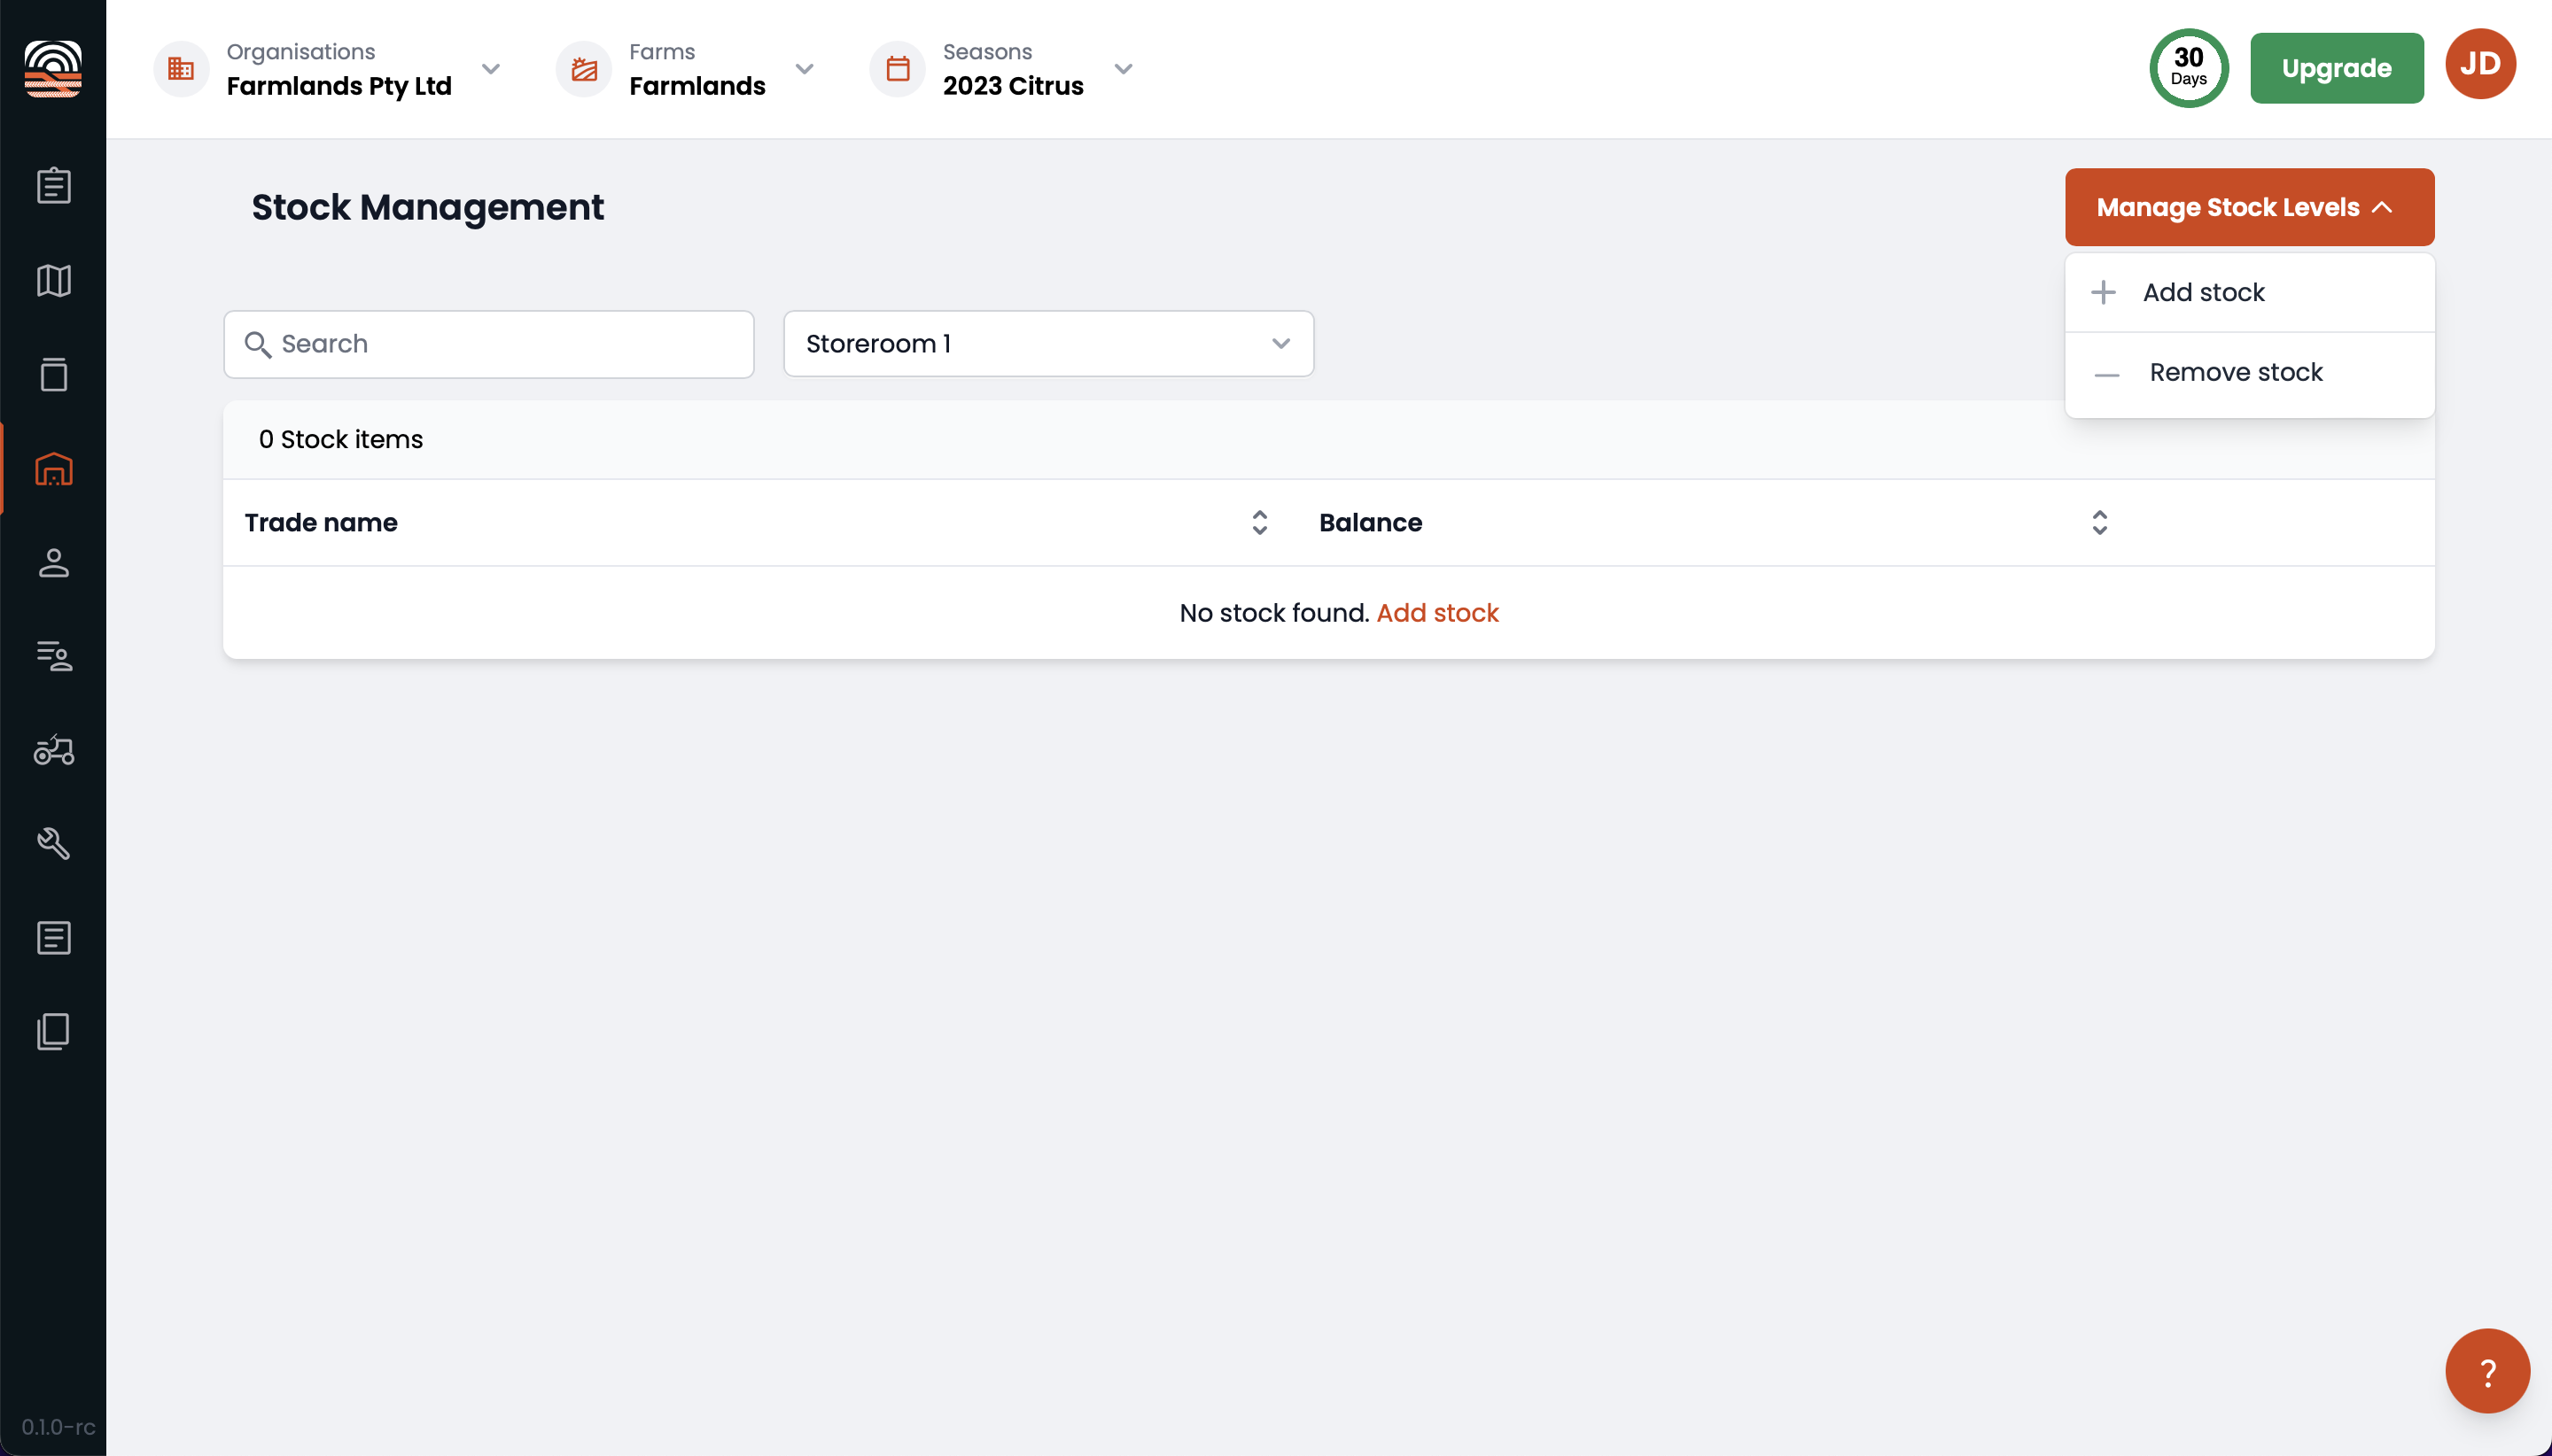
Task: Open the stacked pages sidebar icon
Action: pyautogui.click(x=53, y=1032)
